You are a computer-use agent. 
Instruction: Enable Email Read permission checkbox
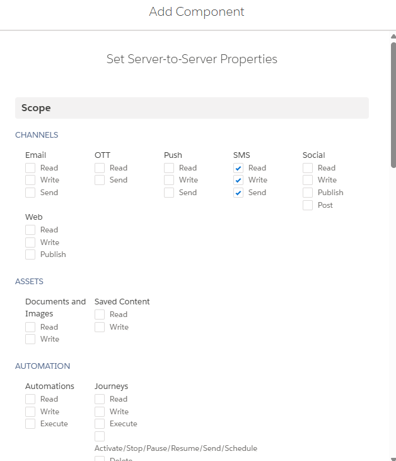click(30, 168)
